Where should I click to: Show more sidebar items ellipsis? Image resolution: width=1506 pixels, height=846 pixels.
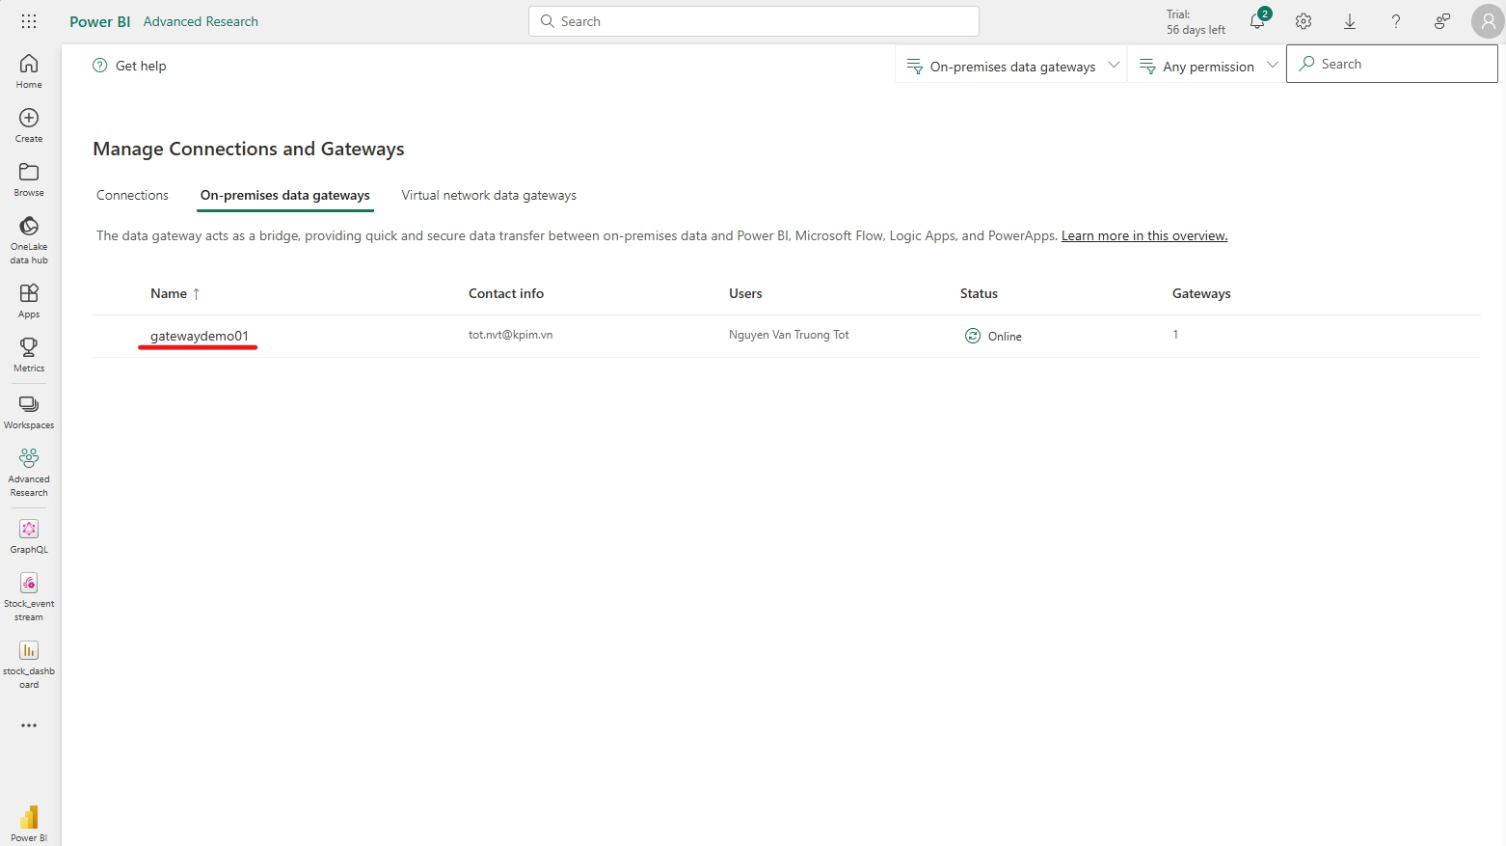point(29,725)
